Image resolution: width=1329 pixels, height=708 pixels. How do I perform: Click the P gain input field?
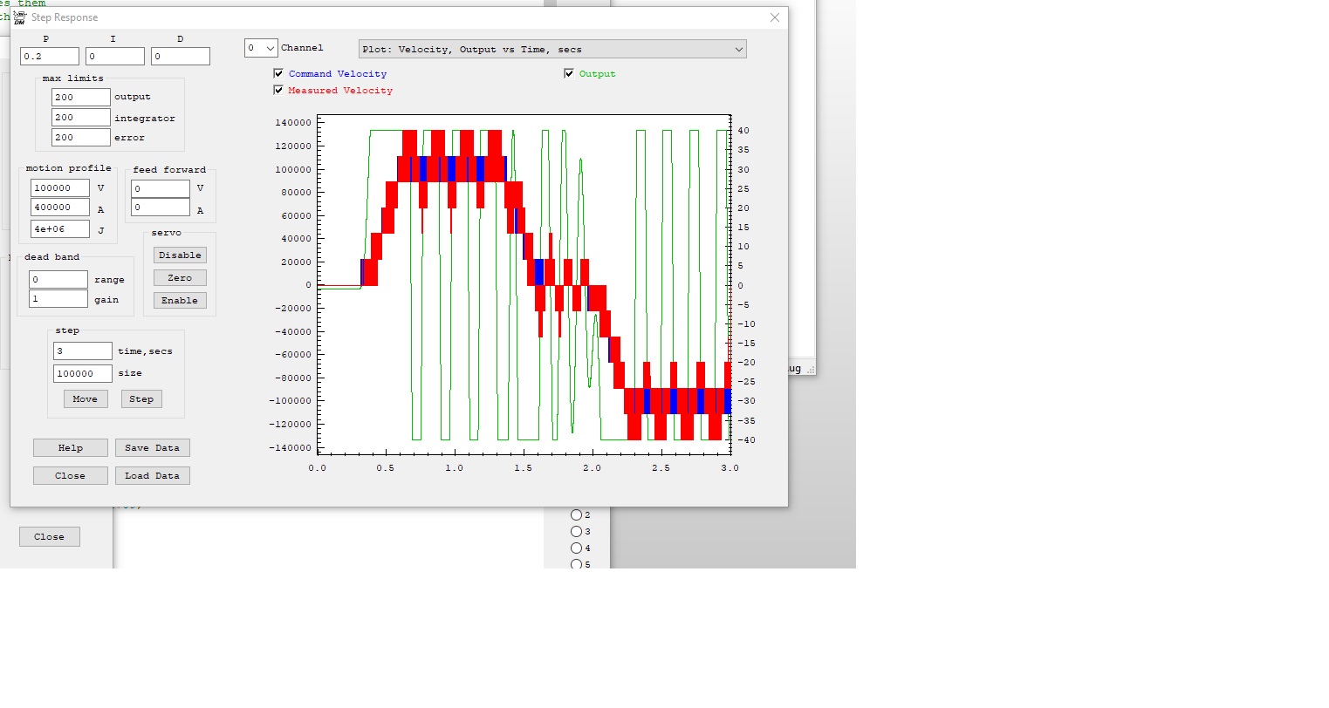pyautogui.click(x=50, y=56)
